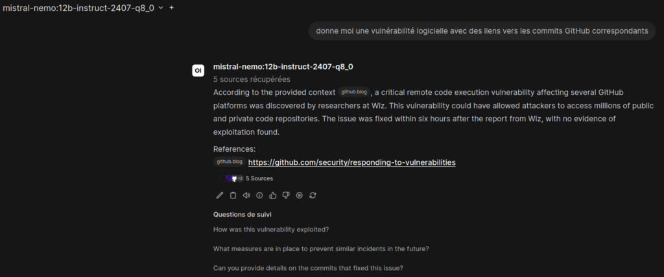Open generation info icon
This screenshot has width=664, height=277.
[259, 195]
